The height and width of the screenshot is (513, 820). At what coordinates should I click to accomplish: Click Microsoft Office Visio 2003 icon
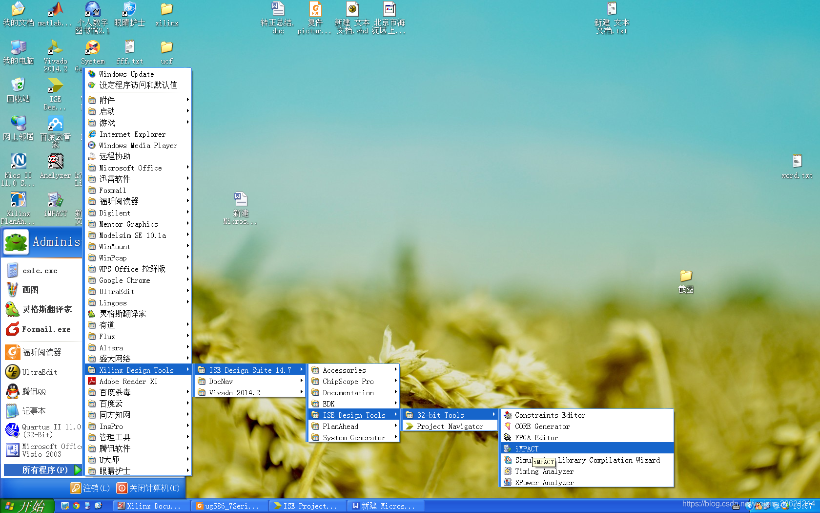pos(13,450)
